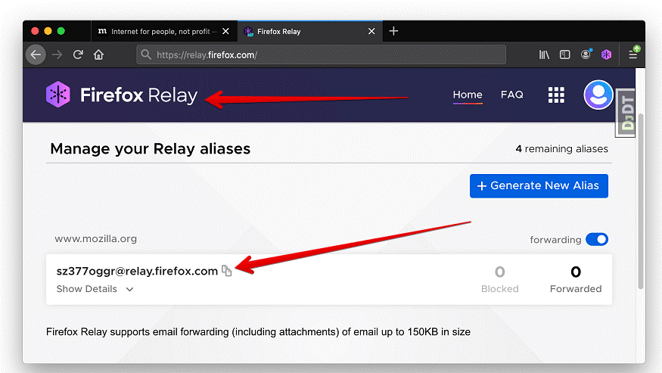Click the browser forward arrow
The width and height of the screenshot is (662, 373).
click(x=57, y=55)
